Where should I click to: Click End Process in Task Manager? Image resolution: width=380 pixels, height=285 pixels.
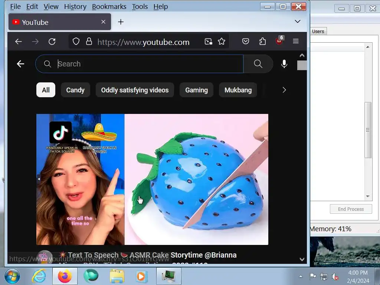(x=351, y=209)
